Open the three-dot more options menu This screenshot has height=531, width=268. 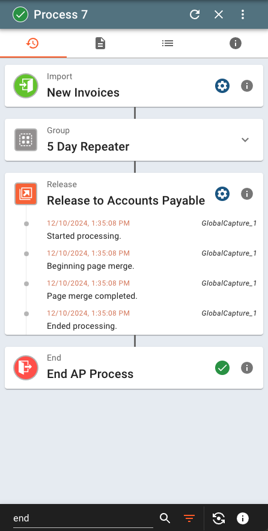[x=243, y=14]
